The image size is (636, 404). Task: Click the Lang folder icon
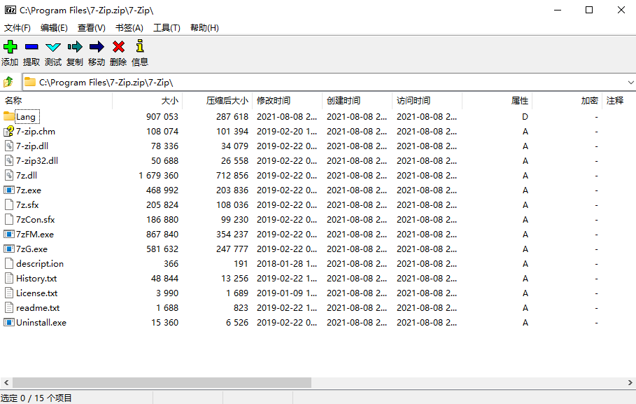[x=9, y=116]
